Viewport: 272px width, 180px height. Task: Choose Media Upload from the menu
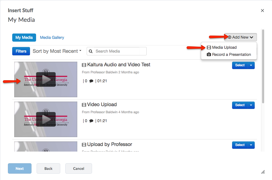click(222, 47)
